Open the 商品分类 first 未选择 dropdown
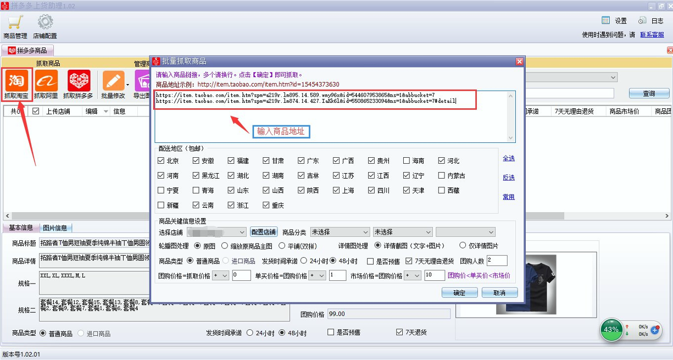The width and height of the screenshot is (673, 360). [x=340, y=232]
